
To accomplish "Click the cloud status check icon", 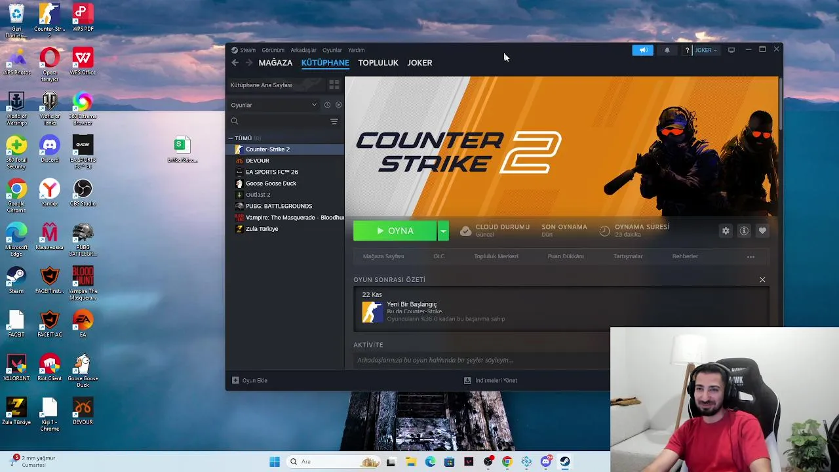I will point(465,231).
